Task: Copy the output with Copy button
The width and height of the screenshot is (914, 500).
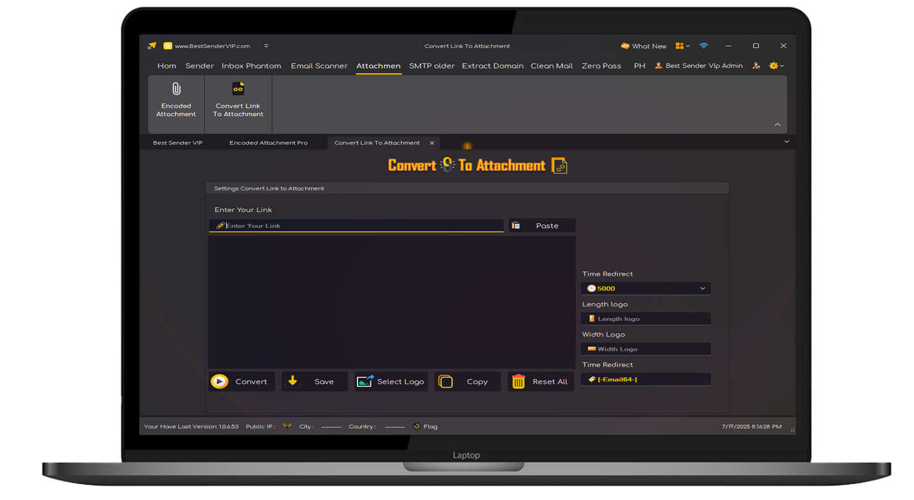Action: (467, 381)
